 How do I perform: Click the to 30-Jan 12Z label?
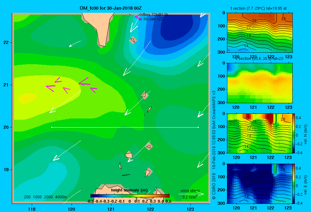151,19
